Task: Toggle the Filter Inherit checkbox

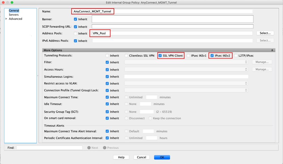Action: click(x=107, y=62)
